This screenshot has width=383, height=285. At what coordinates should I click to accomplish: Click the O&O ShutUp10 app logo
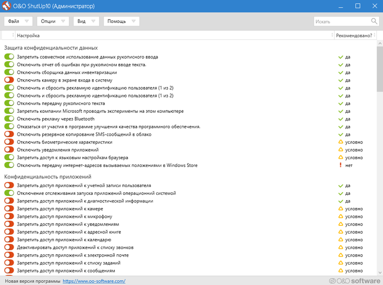[7, 6]
